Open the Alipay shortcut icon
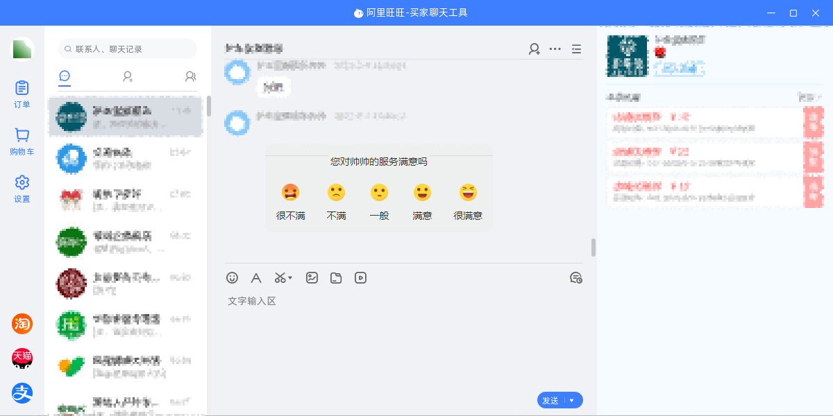This screenshot has height=416, width=833. pyautogui.click(x=22, y=393)
